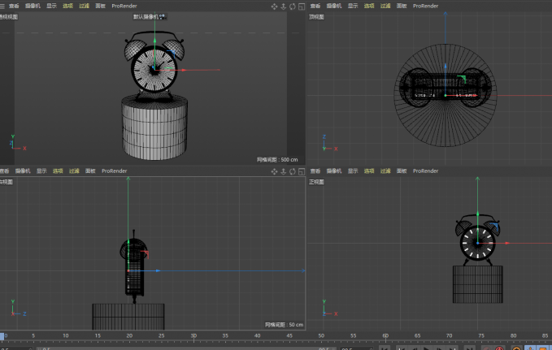
Task: Click the zoom-camera icon in right view header
Action: 284,171
